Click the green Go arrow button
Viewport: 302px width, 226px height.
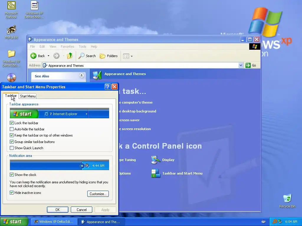pyautogui.click(x=248, y=65)
